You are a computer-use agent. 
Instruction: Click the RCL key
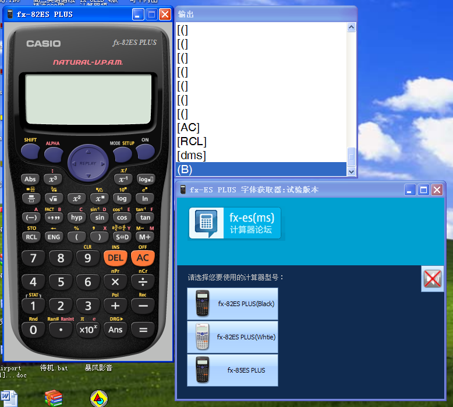pos(31,237)
